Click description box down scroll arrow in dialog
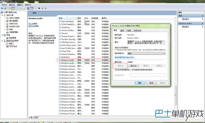The height and width of the screenshot is (123, 205). 164,44
